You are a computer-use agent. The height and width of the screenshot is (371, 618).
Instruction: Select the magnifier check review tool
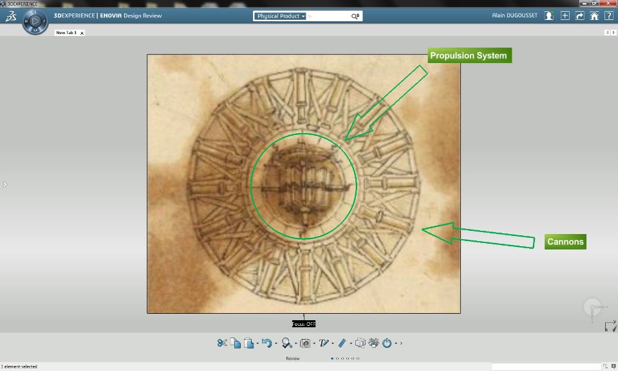coord(286,343)
